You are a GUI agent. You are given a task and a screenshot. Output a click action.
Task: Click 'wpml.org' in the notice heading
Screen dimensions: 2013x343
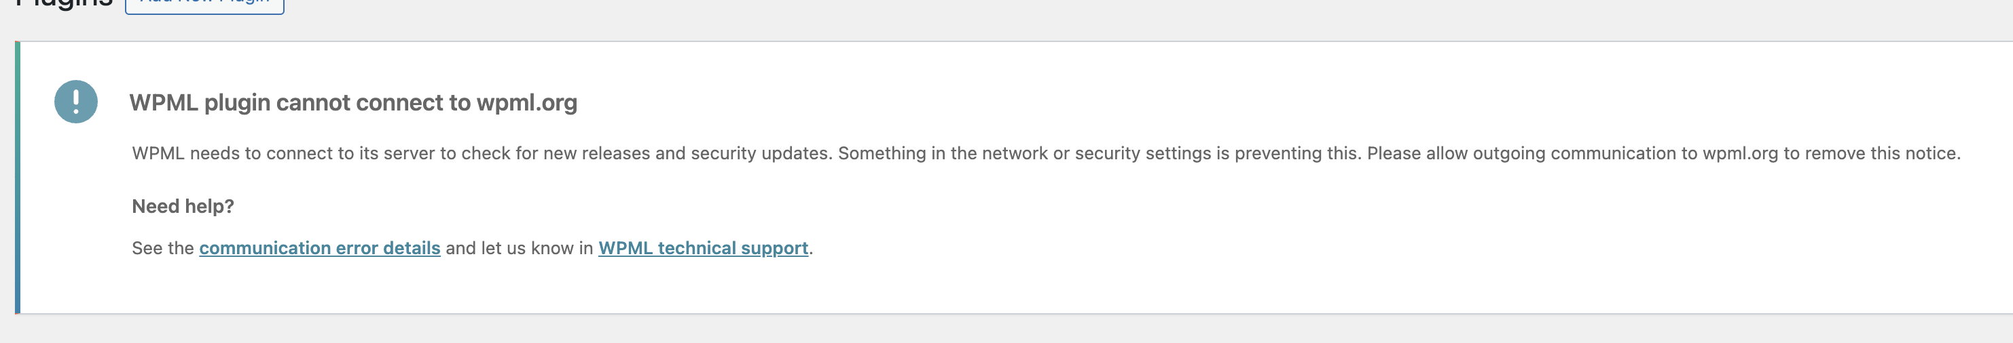pyautogui.click(x=527, y=103)
